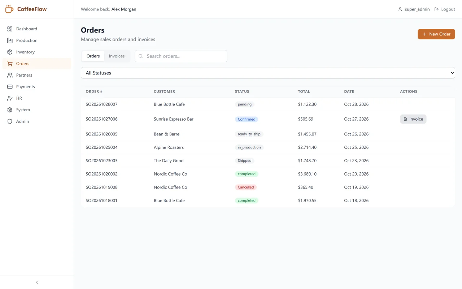
Task: Click order number SO20261018001
Action: click(x=101, y=200)
